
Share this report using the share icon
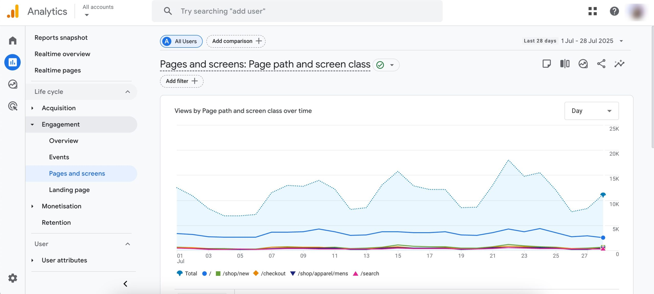[x=601, y=64]
